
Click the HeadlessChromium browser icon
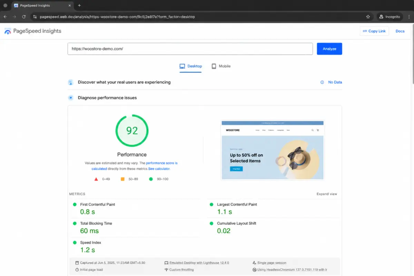click(x=254, y=270)
